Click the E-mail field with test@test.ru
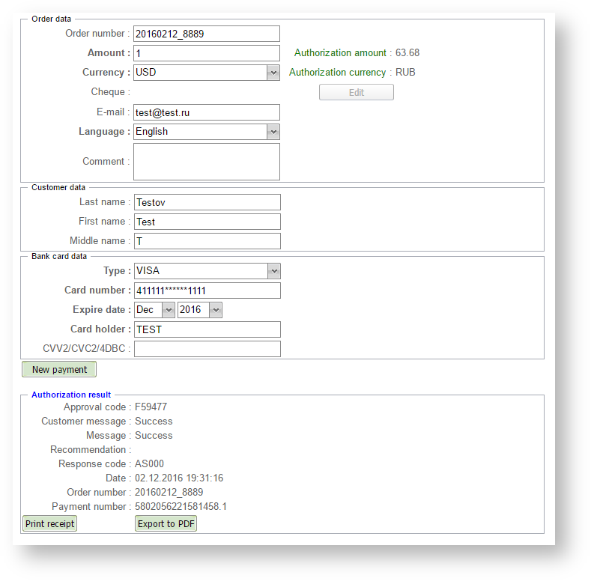 (x=207, y=112)
